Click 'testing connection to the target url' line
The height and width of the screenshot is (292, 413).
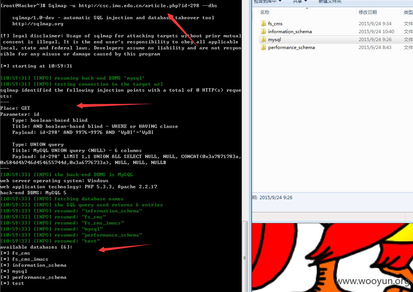point(81,84)
